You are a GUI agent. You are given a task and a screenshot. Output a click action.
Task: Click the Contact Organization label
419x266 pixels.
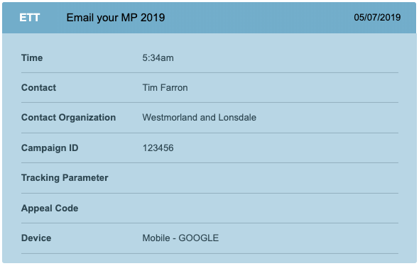coord(68,117)
